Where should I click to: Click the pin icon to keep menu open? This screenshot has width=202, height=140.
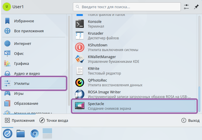click(x=196, y=7)
